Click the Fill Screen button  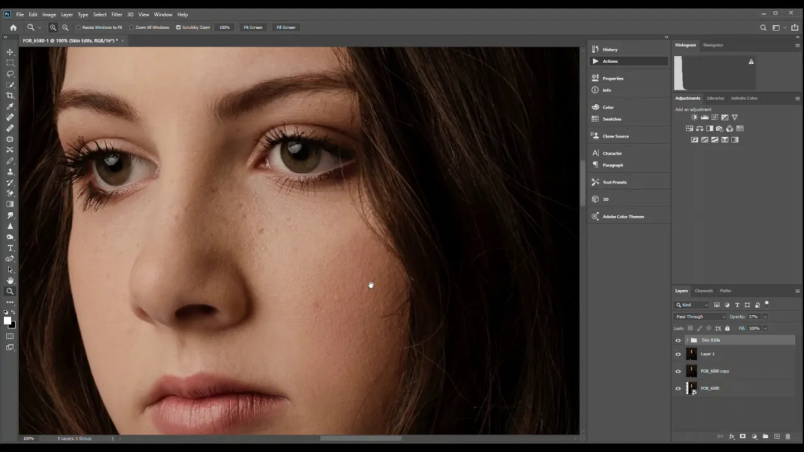(x=286, y=28)
